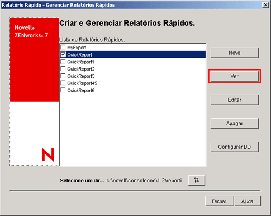Select QuickReport1 name in list
This screenshot has width=271, height=216.
(x=80, y=62)
